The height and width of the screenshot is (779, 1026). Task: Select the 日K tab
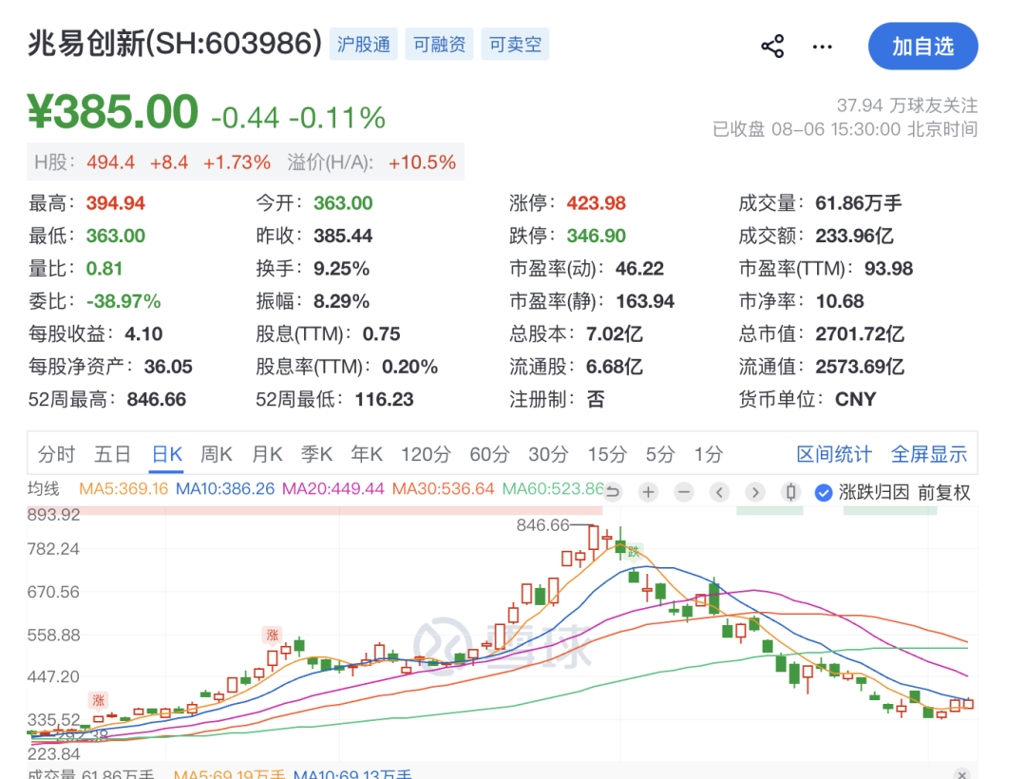coord(167,454)
